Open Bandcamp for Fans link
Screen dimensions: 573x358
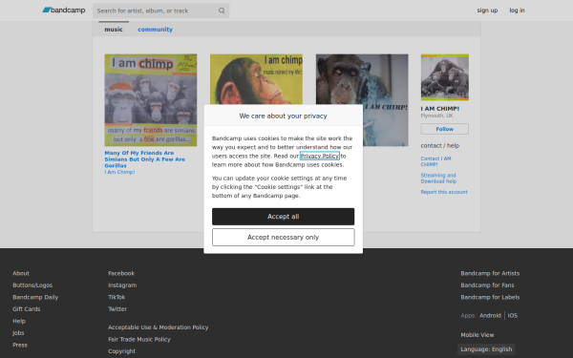[x=487, y=285]
